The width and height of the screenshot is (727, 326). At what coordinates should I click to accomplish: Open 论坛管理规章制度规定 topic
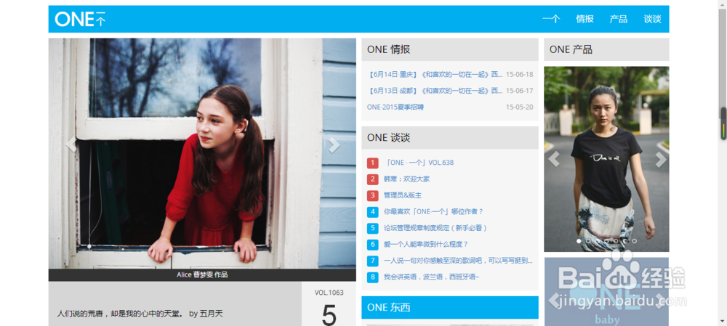pos(435,228)
